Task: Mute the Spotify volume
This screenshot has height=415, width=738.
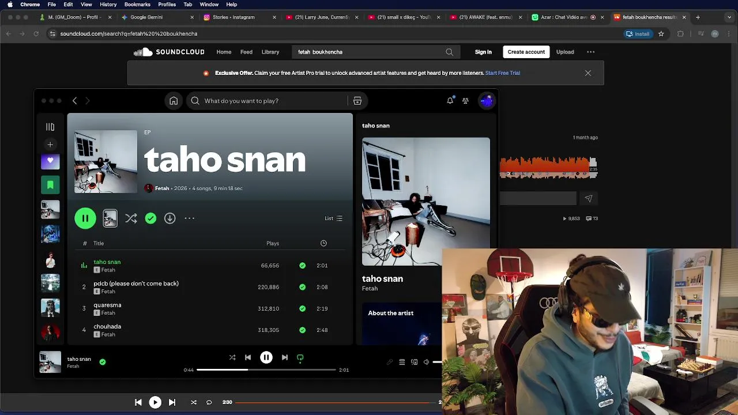Action: (426, 362)
